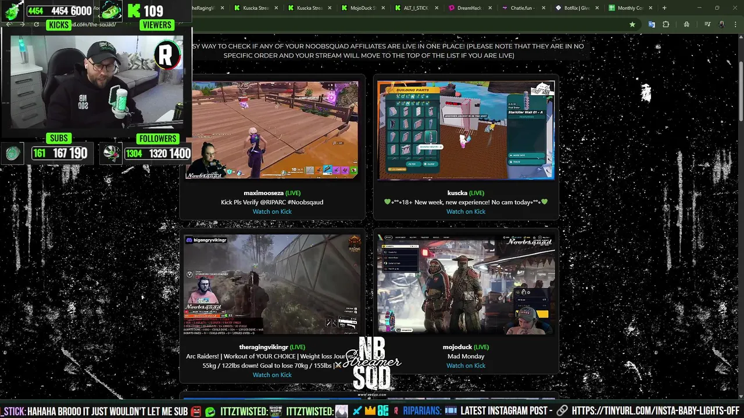Viewport: 744px width, 418px height.
Task: Open the browser three-dot menu
Action: point(736,24)
